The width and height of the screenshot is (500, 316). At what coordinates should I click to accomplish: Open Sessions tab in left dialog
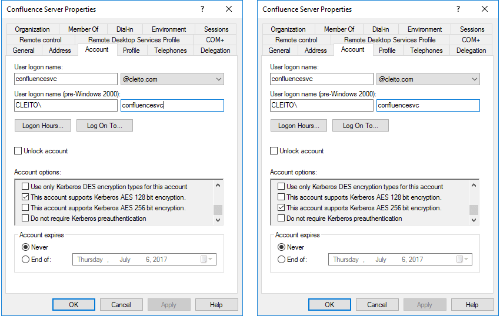click(x=216, y=29)
